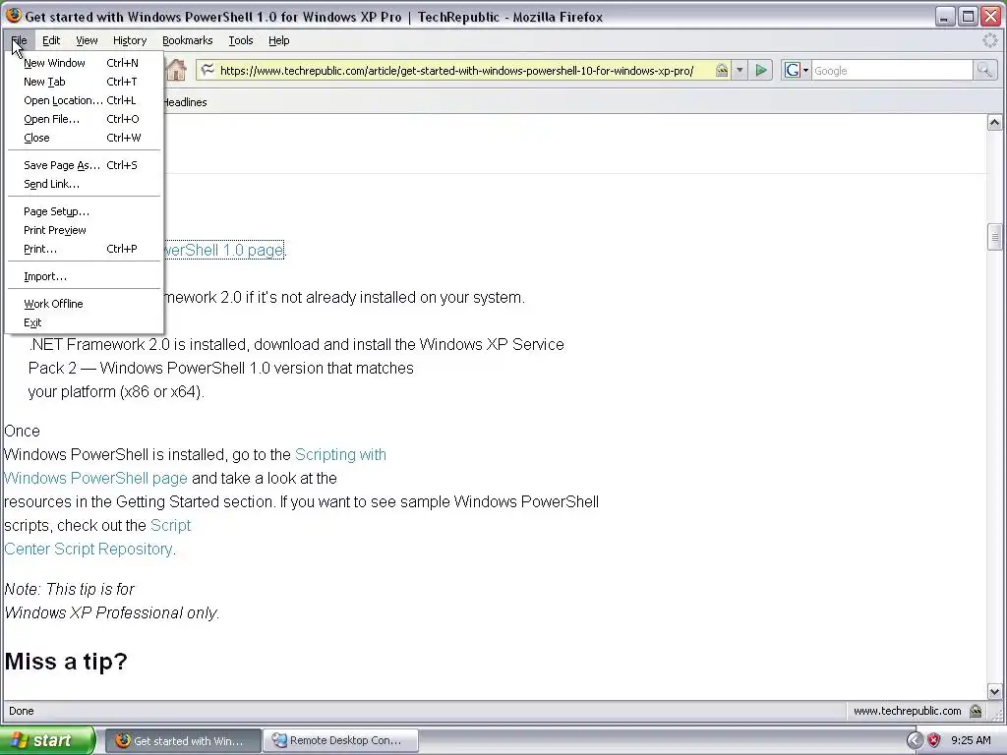
Task: Click the 9:25 AM clock
Action: 971,740
